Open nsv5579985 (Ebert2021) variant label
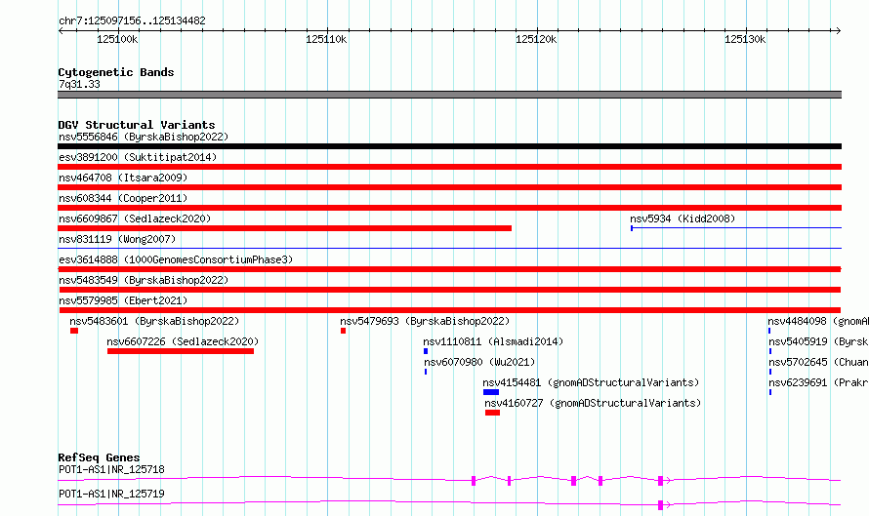The image size is (869, 516). click(123, 300)
